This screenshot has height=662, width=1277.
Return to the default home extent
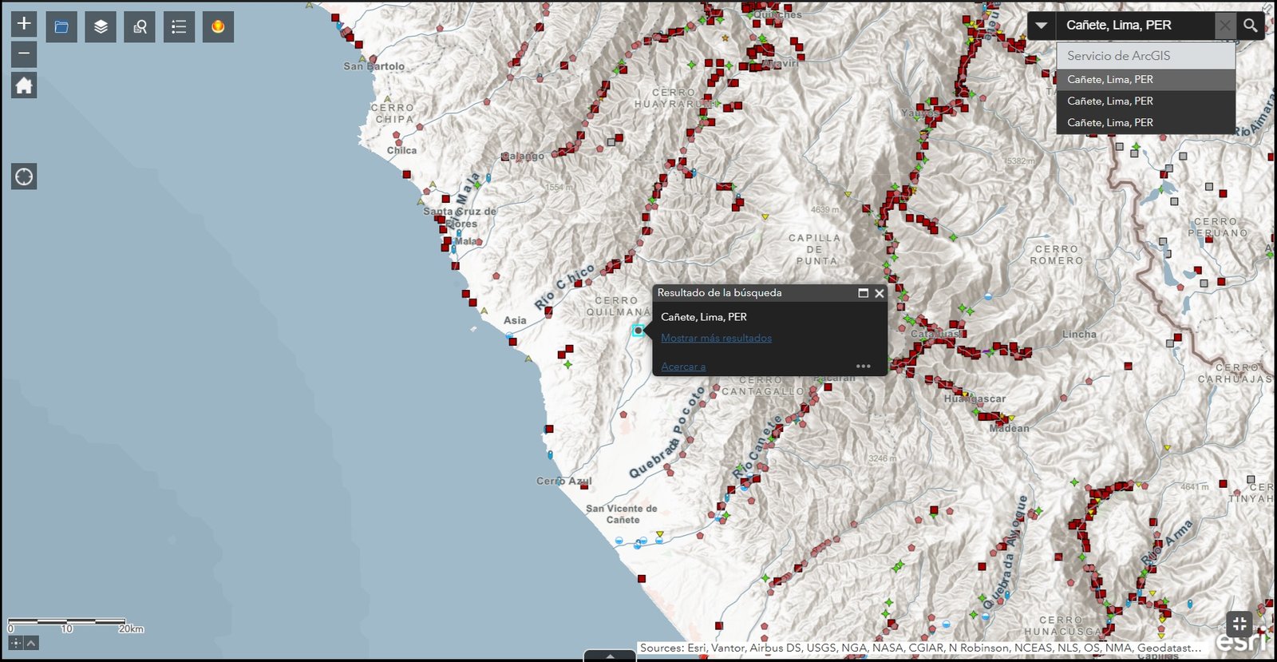24,85
